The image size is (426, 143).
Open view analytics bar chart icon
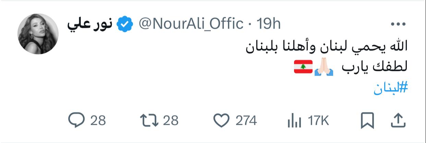point(294,120)
